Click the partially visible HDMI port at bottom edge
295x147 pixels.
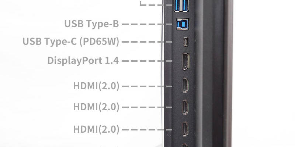(185, 145)
